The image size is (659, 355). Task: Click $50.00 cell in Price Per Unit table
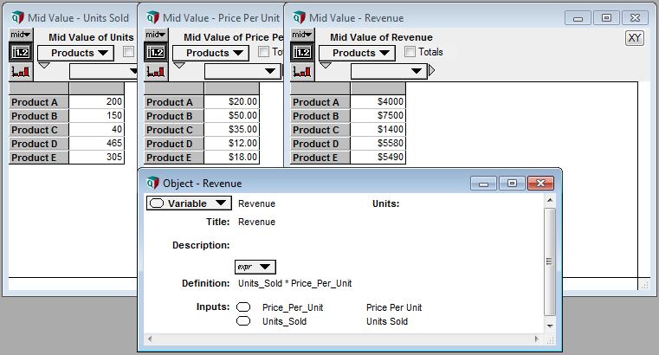coord(231,115)
